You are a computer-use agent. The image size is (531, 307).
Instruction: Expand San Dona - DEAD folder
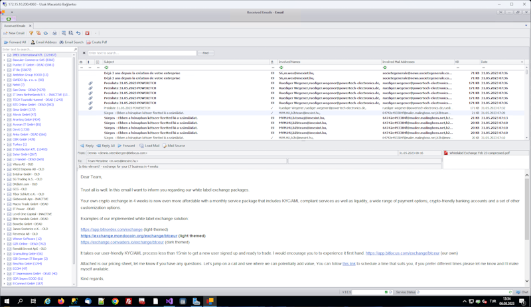pos(5,90)
